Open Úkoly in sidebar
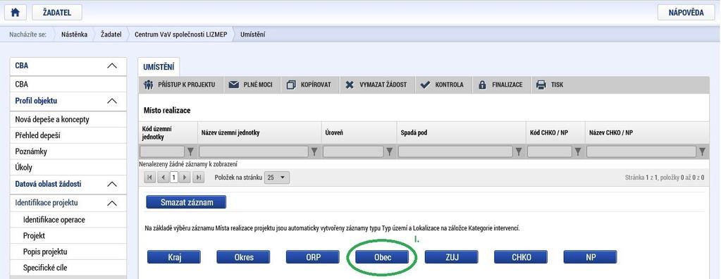Image resolution: width=721 pixels, height=279 pixels. [x=68, y=167]
